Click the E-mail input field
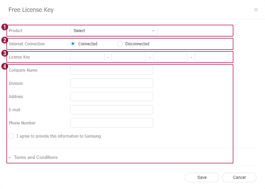The height and width of the screenshot is (189, 265). (x=111, y=110)
